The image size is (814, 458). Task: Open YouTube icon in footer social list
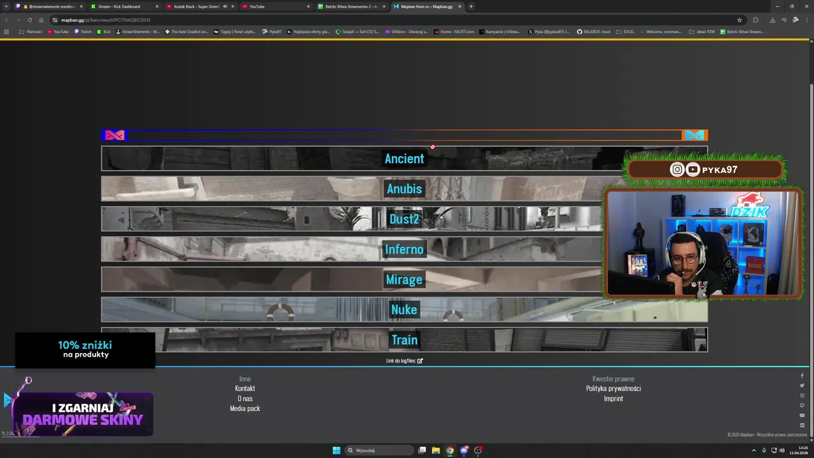pyautogui.click(x=802, y=415)
